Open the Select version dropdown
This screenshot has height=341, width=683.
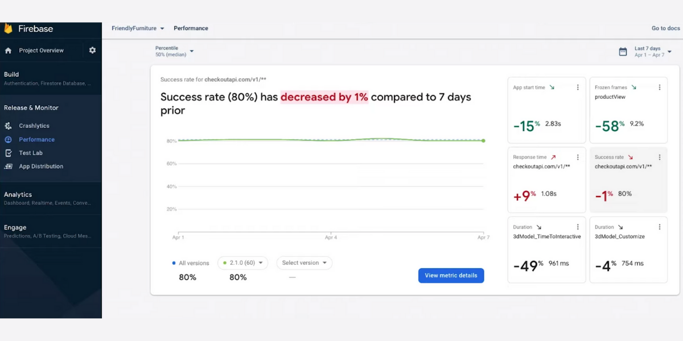point(304,263)
